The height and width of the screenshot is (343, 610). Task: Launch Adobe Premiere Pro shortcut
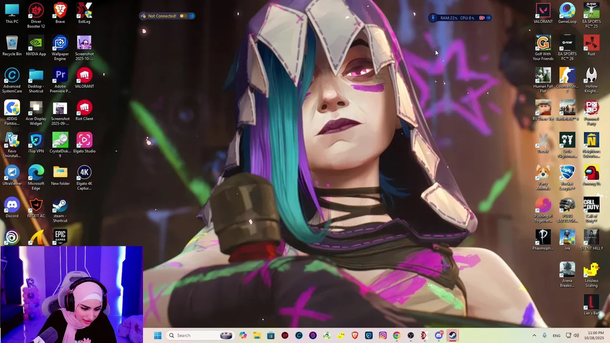[60, 80]
